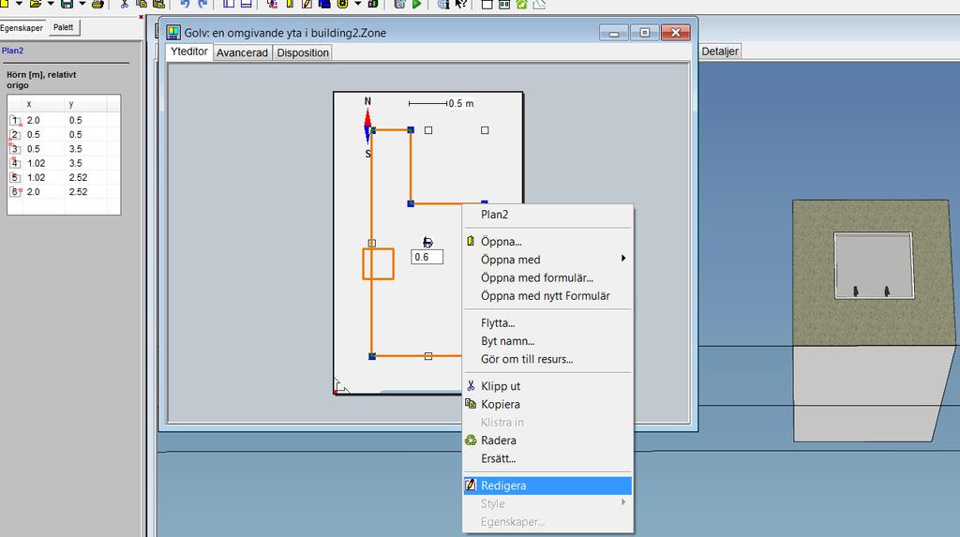Select the orange square on floor outline
The width and height of the screenshot is (960, 537).
pos(379,264)
